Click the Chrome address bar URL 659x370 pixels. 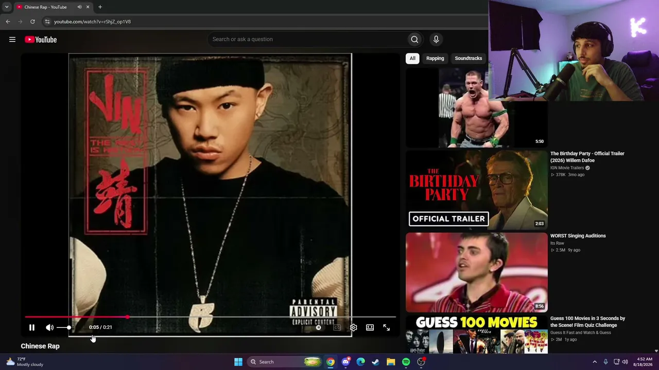(x=93, y=22)
